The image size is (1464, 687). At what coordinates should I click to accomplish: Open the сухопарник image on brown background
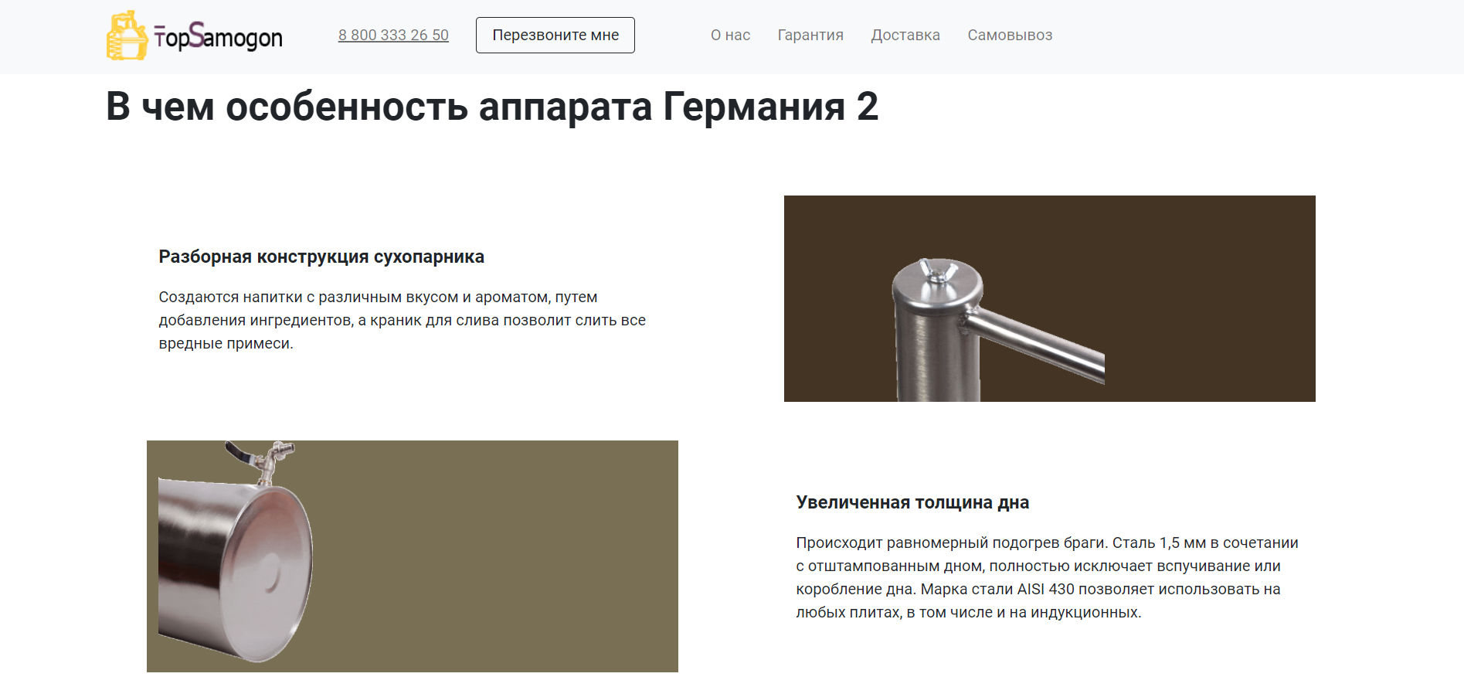(1049, 298)
